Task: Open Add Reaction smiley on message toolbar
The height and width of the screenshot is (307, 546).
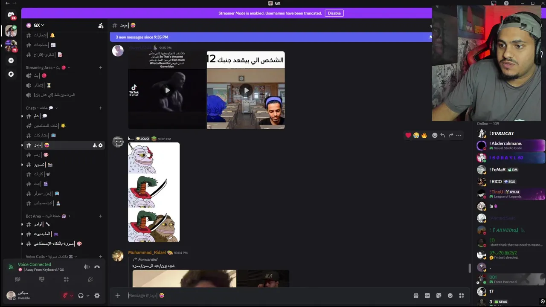Action: coord(435,135)
